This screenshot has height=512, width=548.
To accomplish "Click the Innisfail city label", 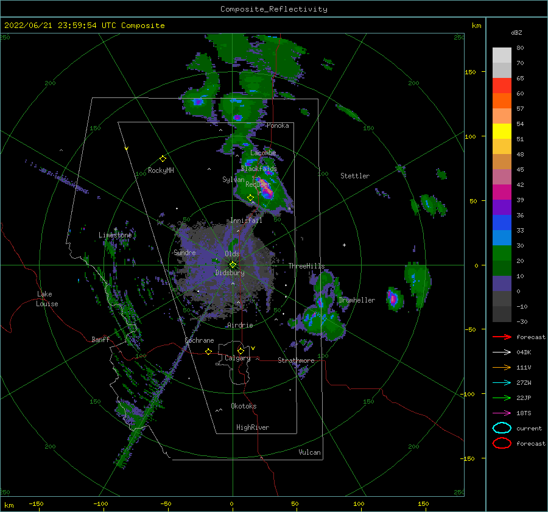I will point(246,220).
